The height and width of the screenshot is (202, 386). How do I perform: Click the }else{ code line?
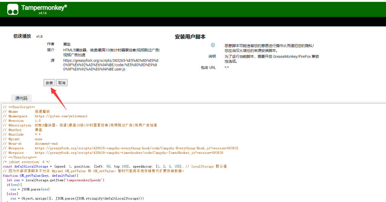(x=12, y=194)
